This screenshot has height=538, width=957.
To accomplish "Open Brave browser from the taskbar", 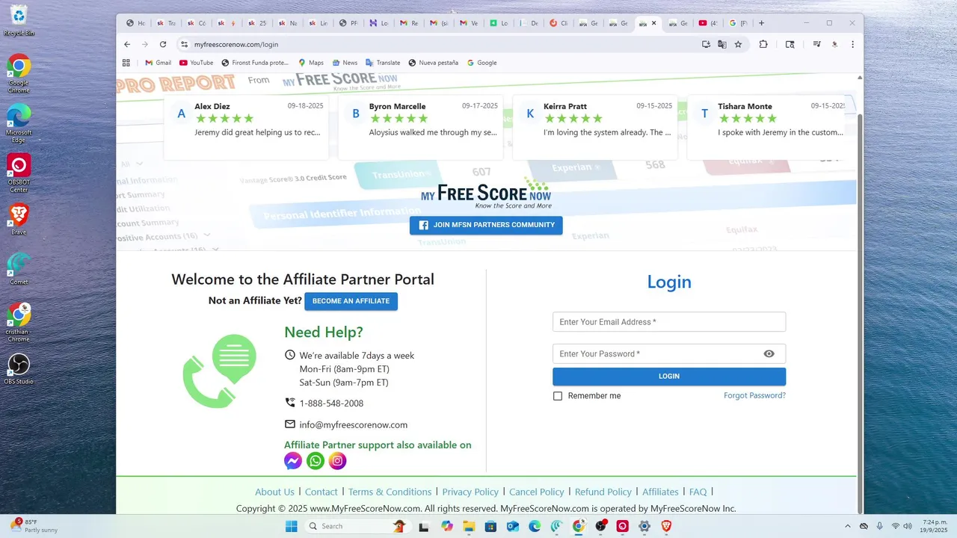I will [666, 526].
